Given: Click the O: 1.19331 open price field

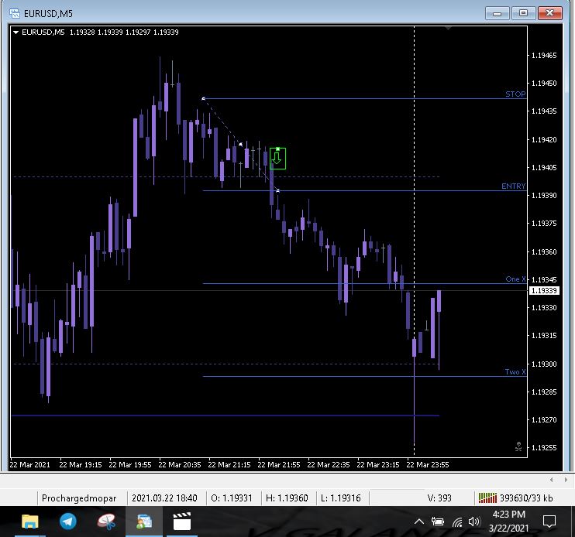Looking at the screenshot, I should coord(232,498).
